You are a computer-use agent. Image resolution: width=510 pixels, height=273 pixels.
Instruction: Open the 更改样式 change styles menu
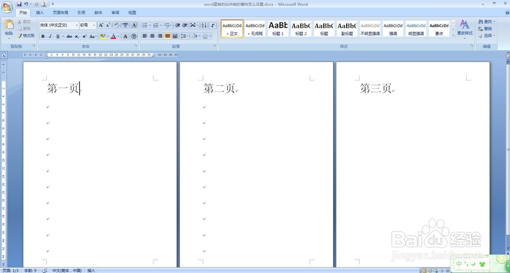point(465,29)
